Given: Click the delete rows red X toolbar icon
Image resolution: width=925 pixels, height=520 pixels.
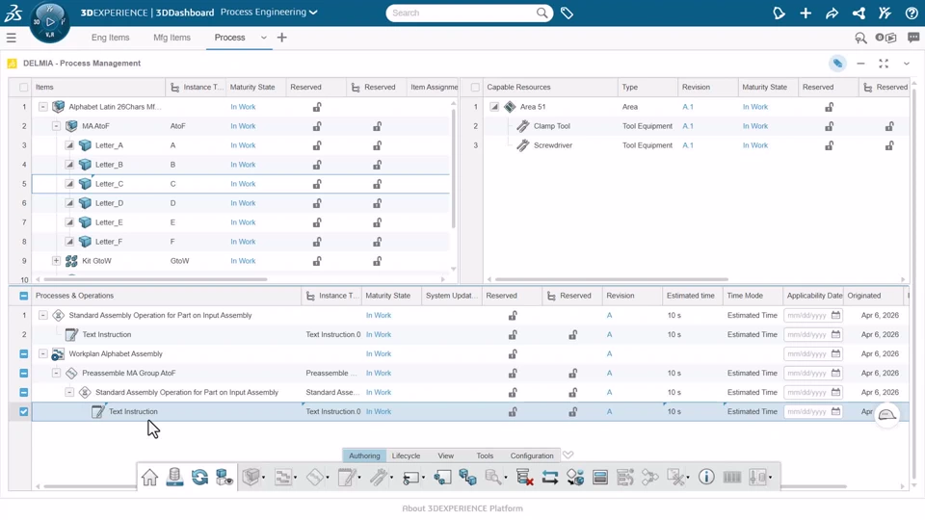Looking at the screenshot, I should coord(524,477).
